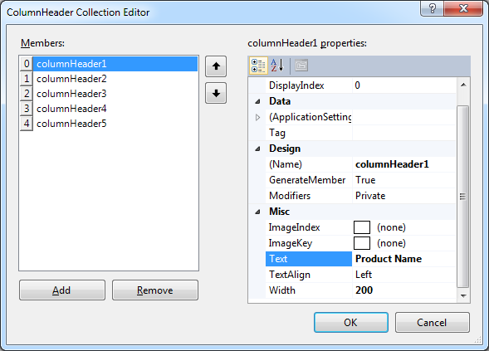The width and height of the screenshot is (489, 351).
Task: Click the property grid scroll down arrow
Action: pyautogui.click(x=463, y=296)
